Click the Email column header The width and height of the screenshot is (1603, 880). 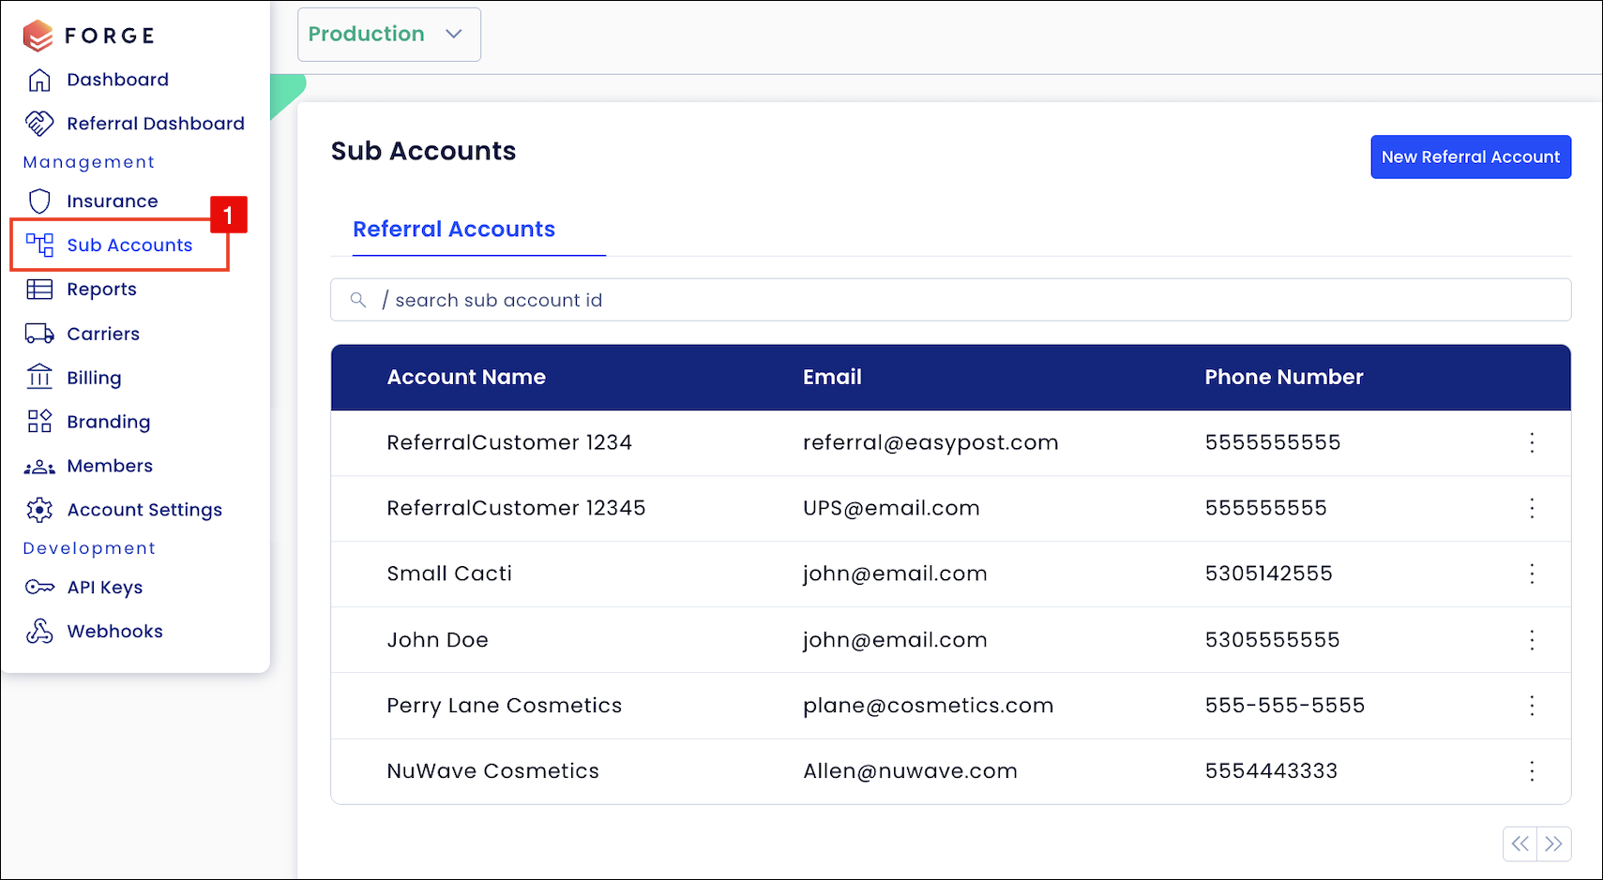click(x=832, y=377)
